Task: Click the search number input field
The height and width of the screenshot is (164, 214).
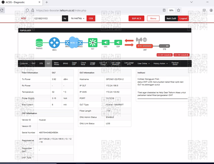Action: pyautogui.click(x=47, y=18)
